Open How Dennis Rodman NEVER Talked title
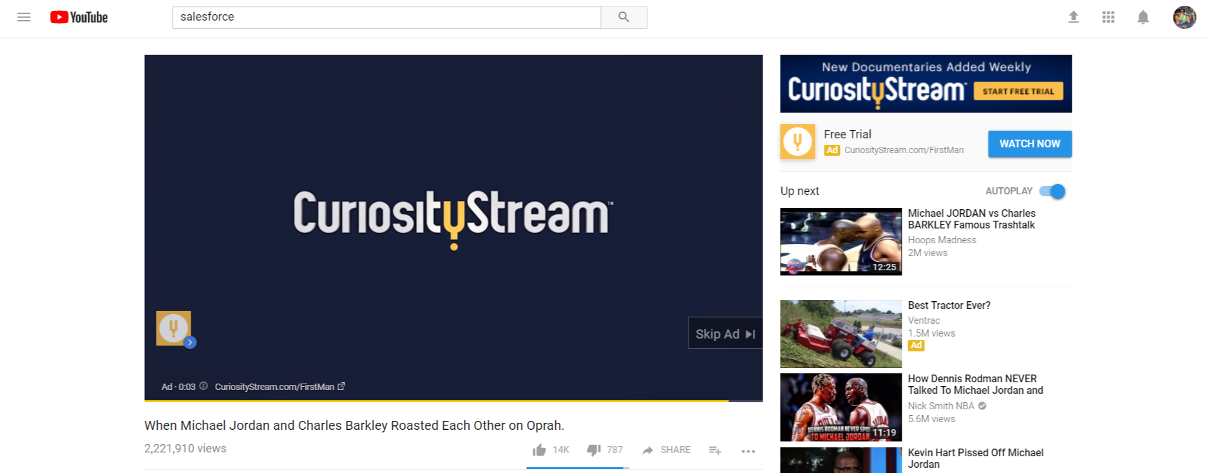 tap(975, 385)
